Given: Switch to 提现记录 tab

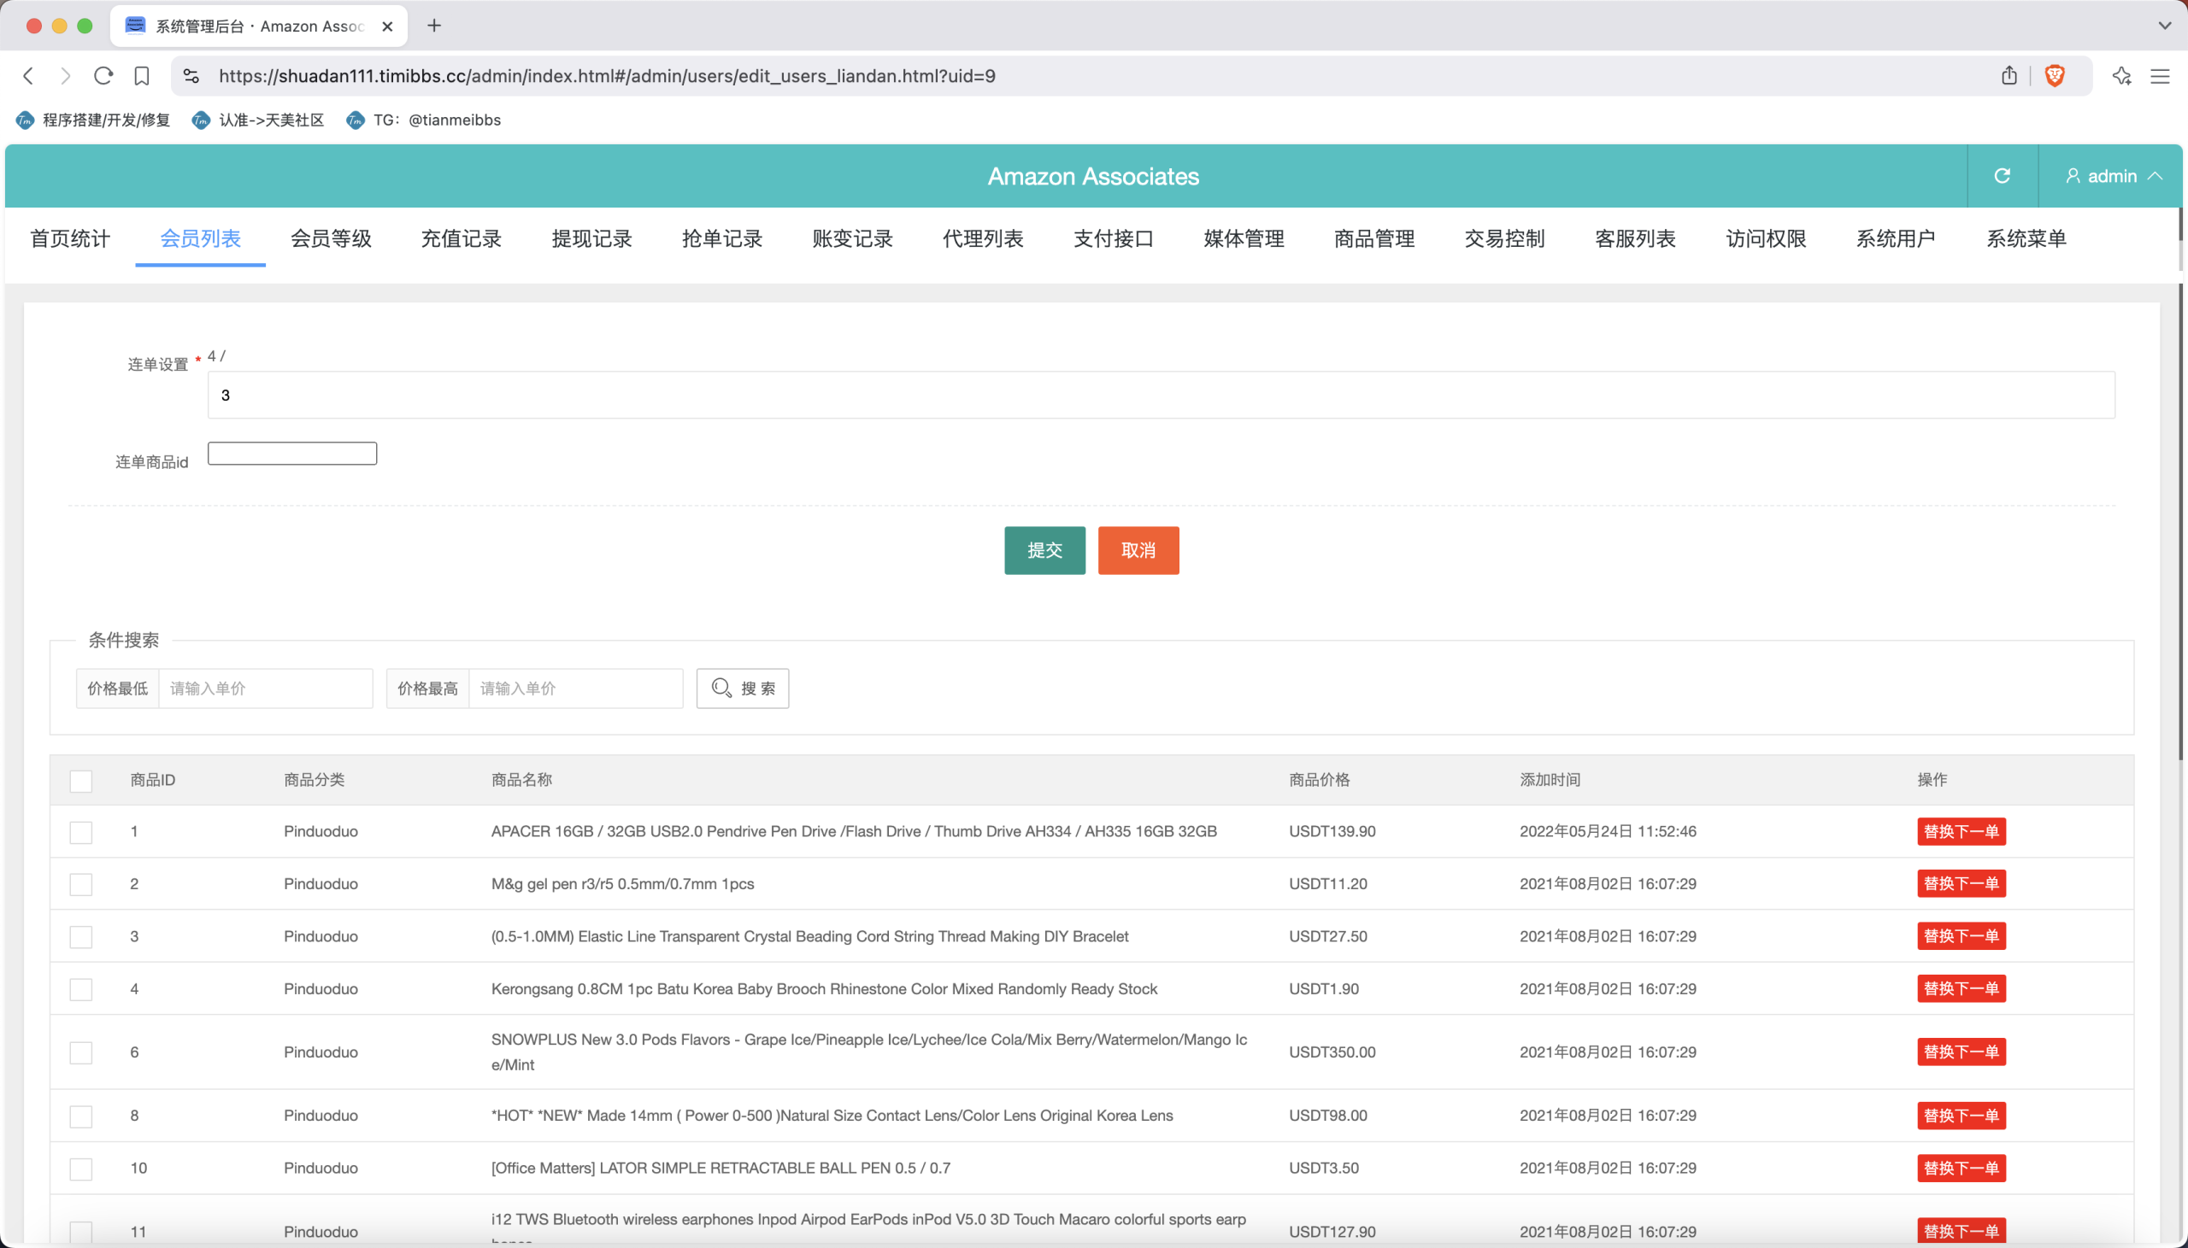Looking at the screenshot, I should pyautogui.click(x=591, y=238).
